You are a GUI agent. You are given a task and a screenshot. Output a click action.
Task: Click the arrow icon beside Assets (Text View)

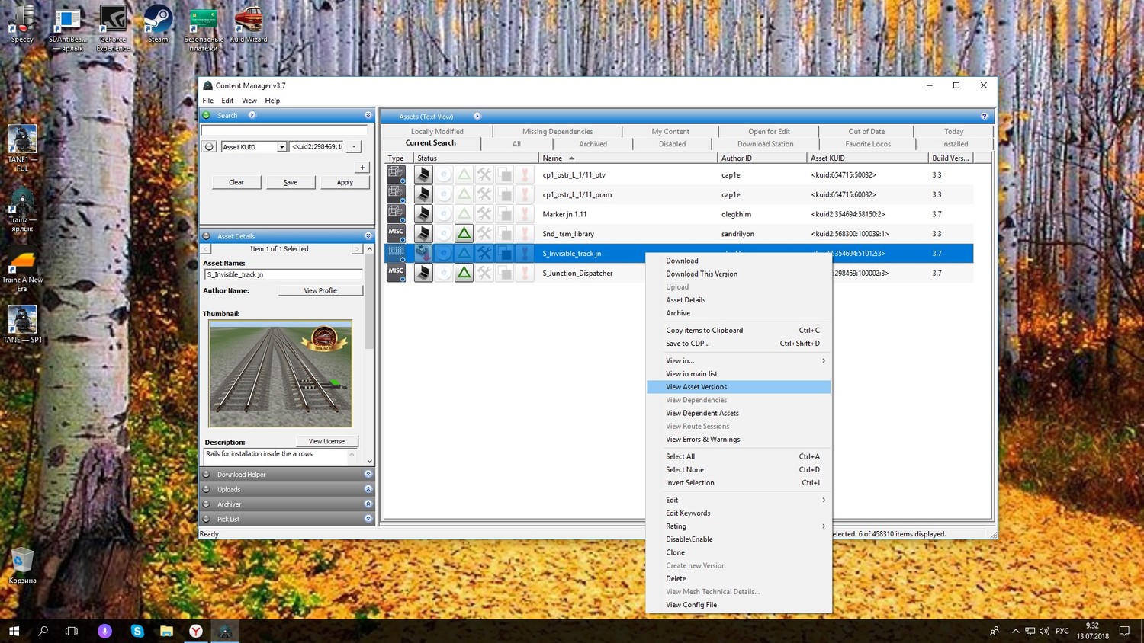click(477, 117)
